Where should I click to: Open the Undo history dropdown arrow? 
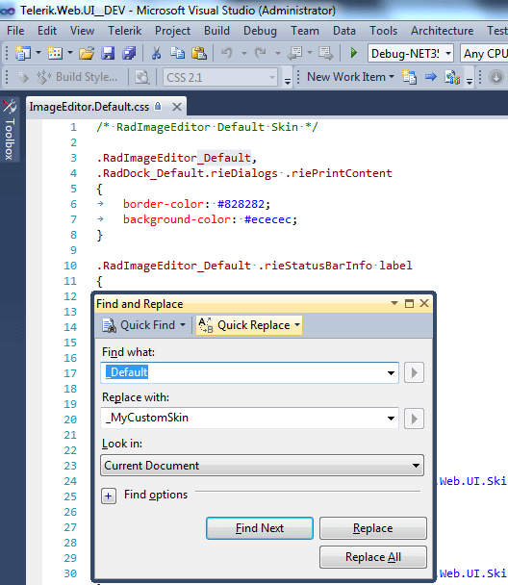244,53
